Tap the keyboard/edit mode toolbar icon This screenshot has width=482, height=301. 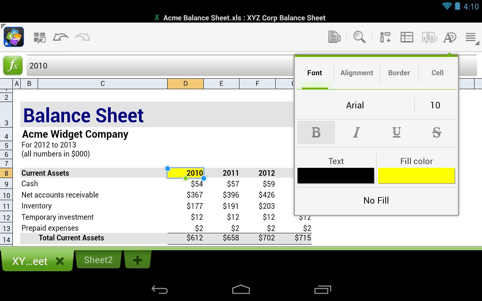point(40,38)
